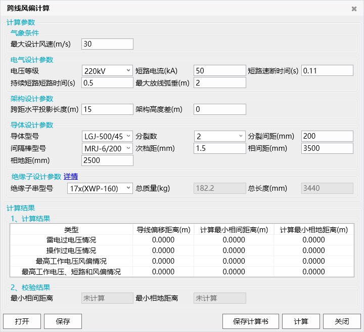364x332 pixels.
Task: Select the 短路电流(kA) input field
Action: click(220, 70)
